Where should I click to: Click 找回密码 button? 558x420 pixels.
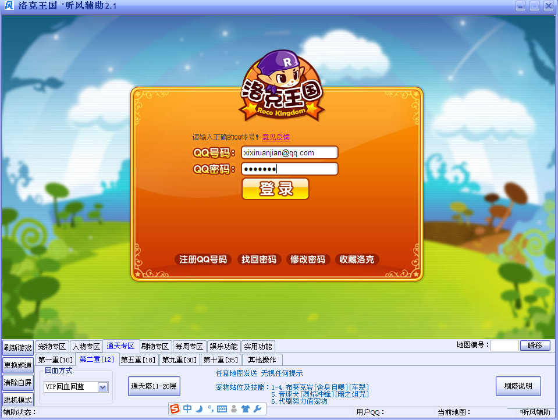pos(259,259)
